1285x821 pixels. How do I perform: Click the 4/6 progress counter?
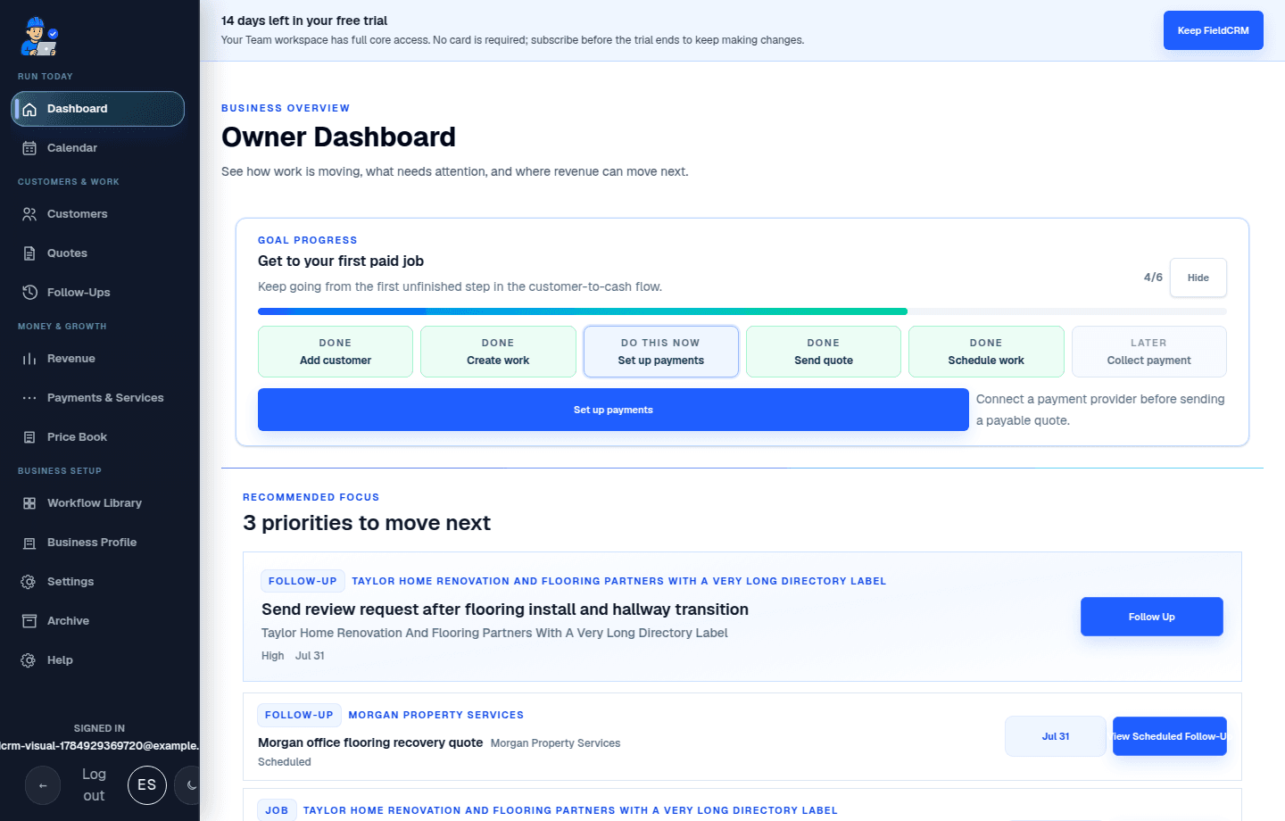(1153, 278)
